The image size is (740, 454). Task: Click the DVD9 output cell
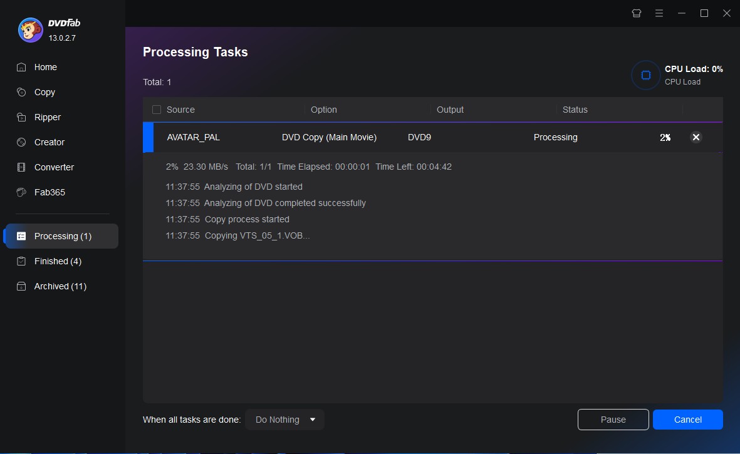click(x=420, y=137)
